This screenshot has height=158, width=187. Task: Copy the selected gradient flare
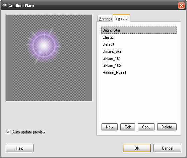pos(146,127)
